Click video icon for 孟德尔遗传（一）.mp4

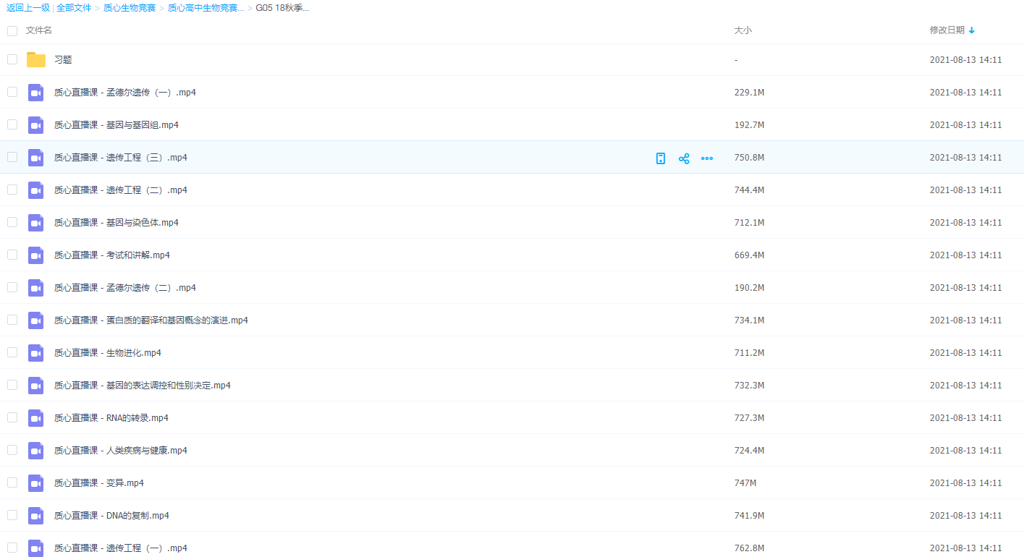(36, 93)
